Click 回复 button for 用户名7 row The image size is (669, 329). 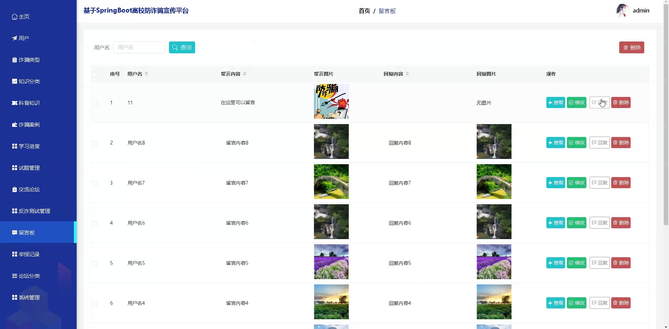tap(599, 183)
